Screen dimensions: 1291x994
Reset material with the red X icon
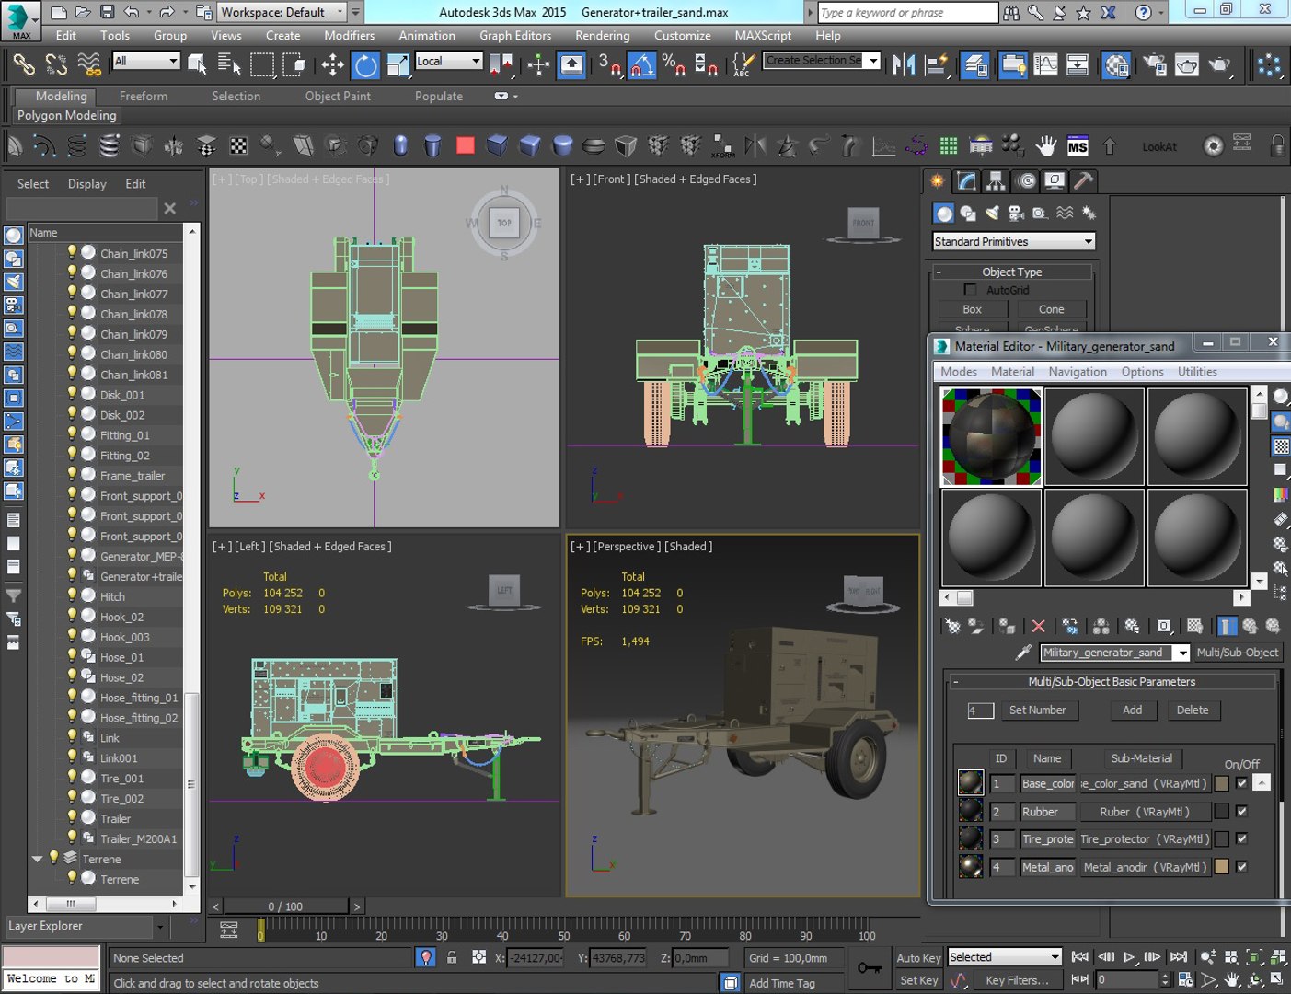(1038, 626)
